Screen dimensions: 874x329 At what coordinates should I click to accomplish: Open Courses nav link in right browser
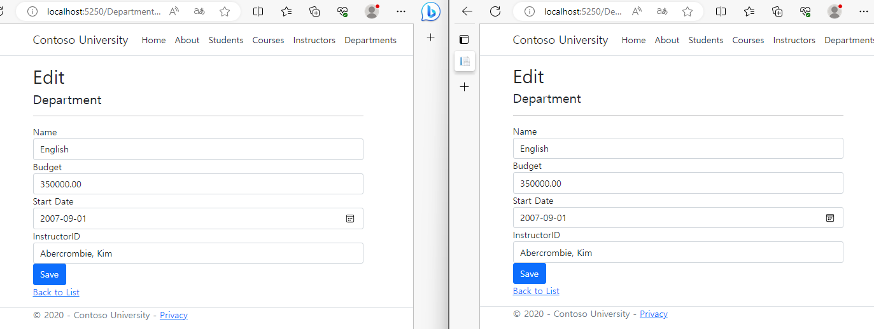[748, 40]
